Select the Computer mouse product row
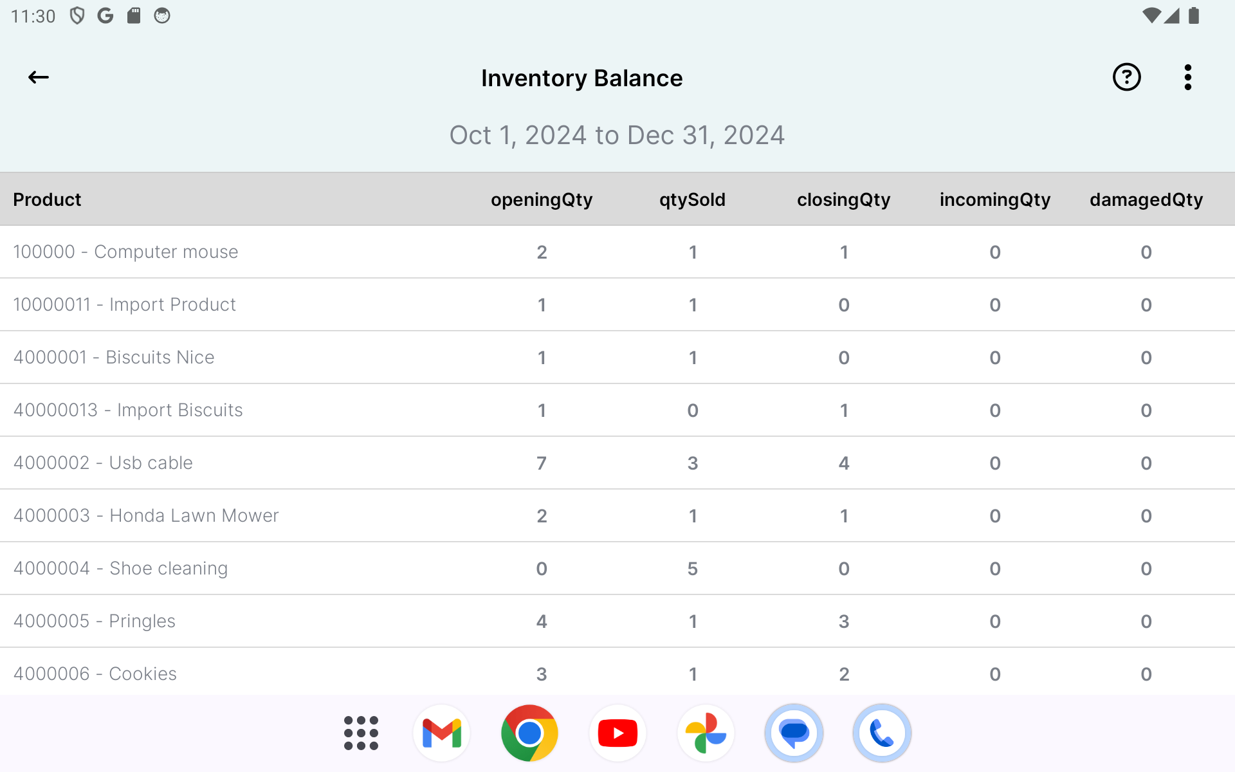 click(x=126, y=252)
